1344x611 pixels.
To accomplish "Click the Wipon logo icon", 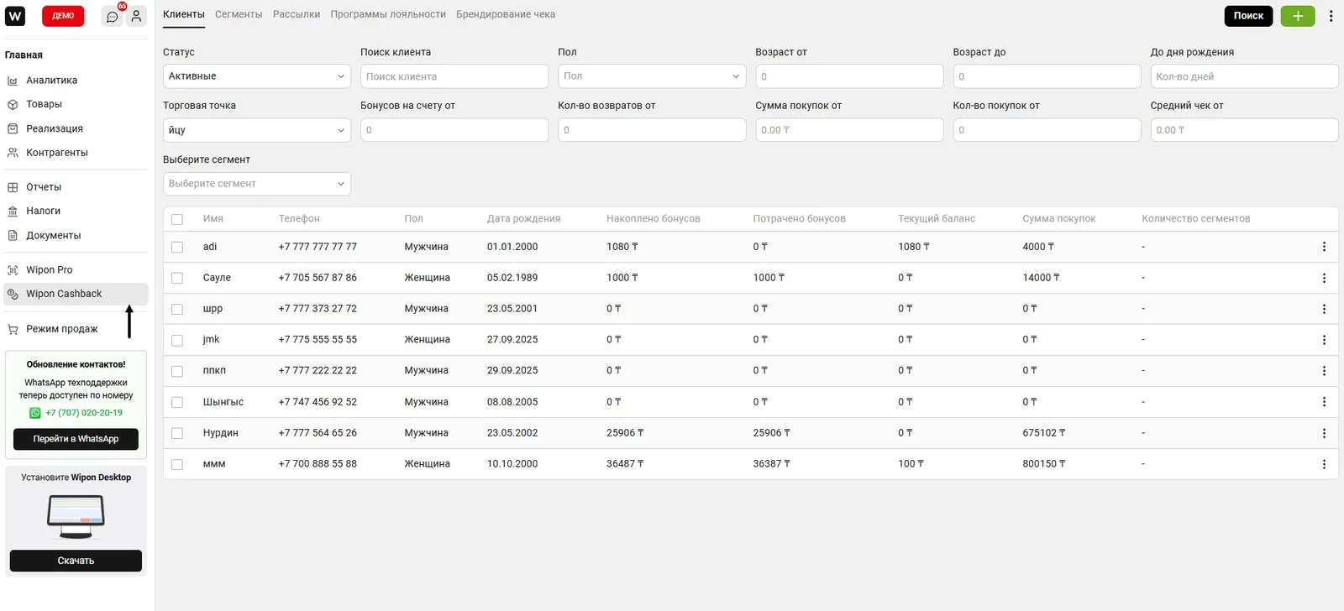I will pyautogui.click(x=15, y=16).
